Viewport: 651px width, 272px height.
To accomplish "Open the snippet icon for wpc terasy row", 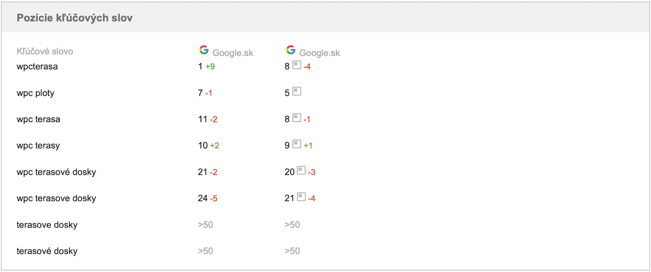I will click(x=296, y=144).
